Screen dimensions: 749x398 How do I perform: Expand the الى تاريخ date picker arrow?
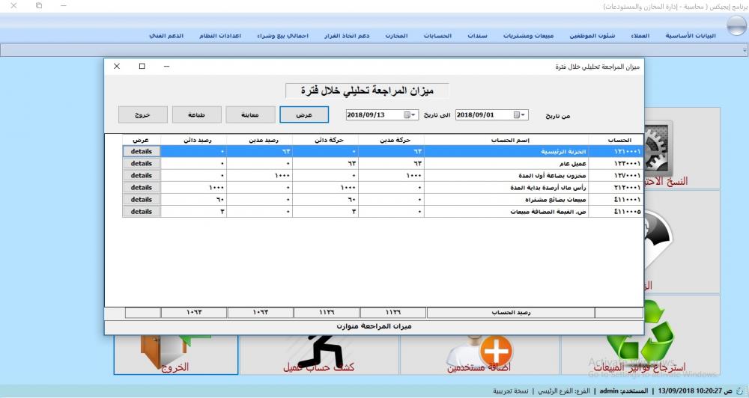413,115
